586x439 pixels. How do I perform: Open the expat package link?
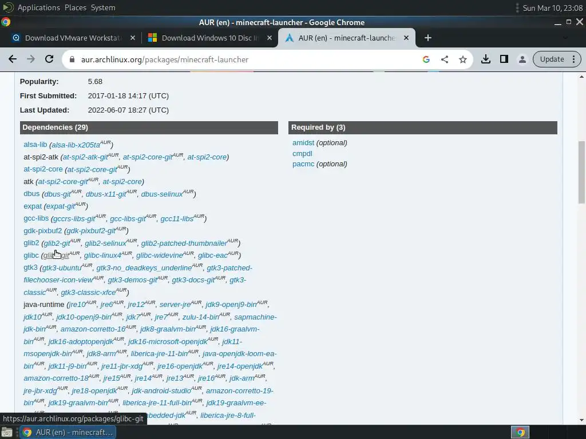tap(33, 206)
